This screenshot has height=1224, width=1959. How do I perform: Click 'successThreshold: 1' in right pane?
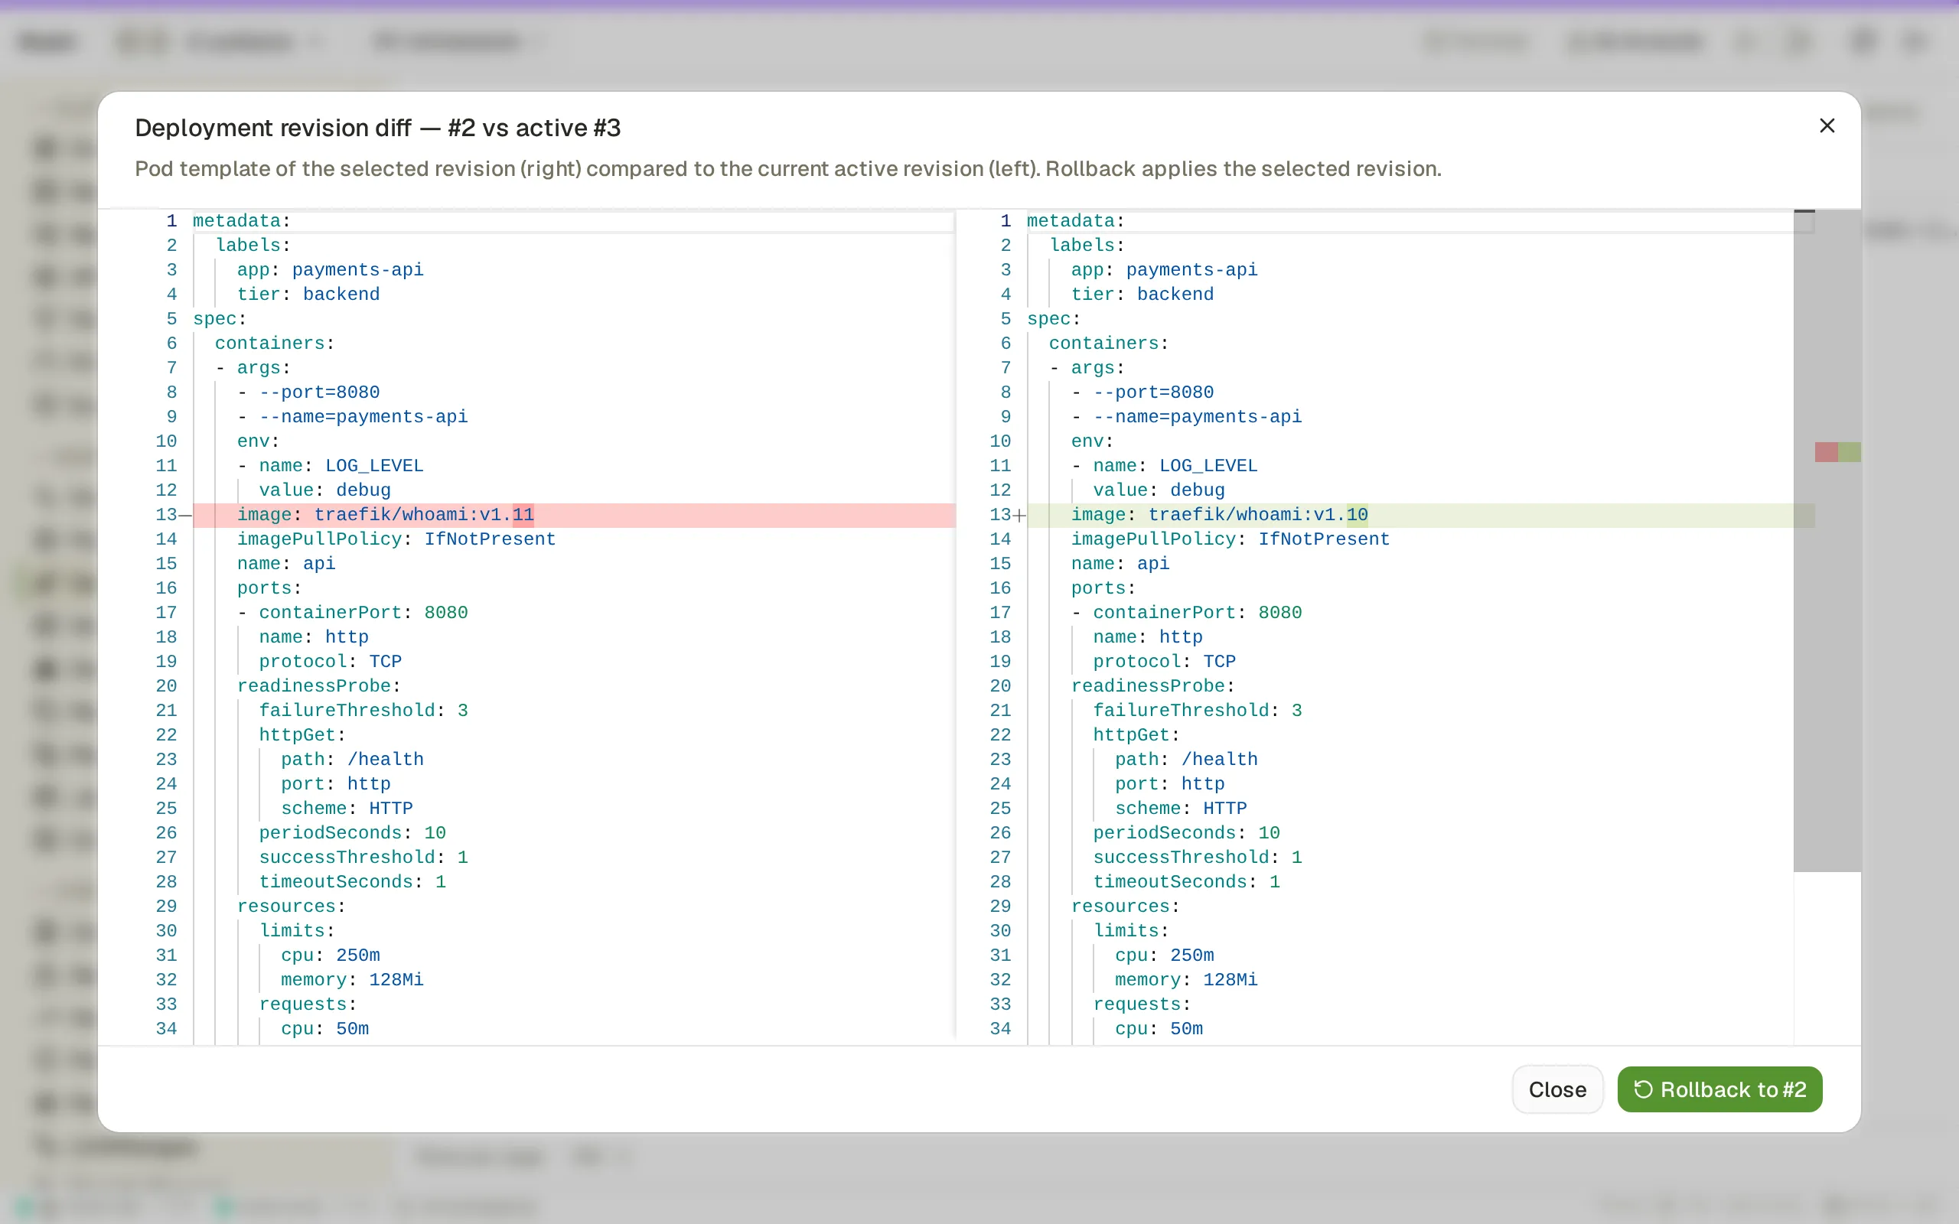(1198, 858)
